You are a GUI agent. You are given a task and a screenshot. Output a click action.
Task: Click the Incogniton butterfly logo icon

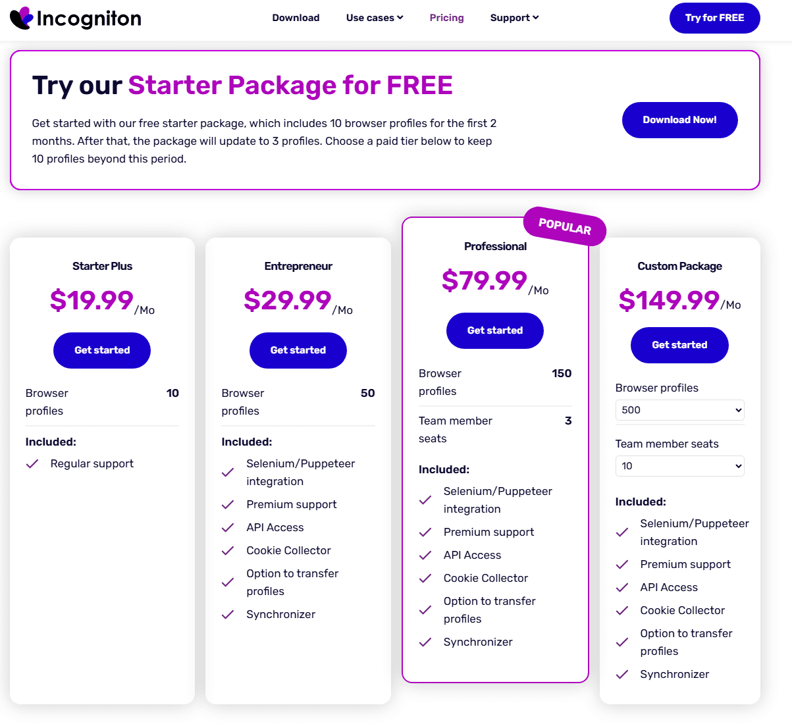click(21, 18)
